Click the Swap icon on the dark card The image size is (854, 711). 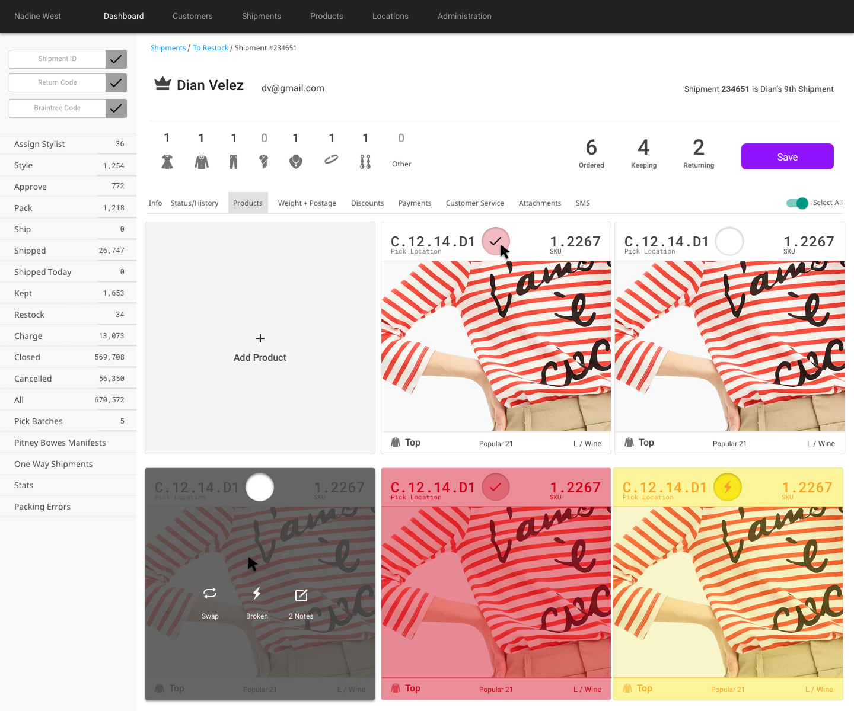tap(210, 593)
